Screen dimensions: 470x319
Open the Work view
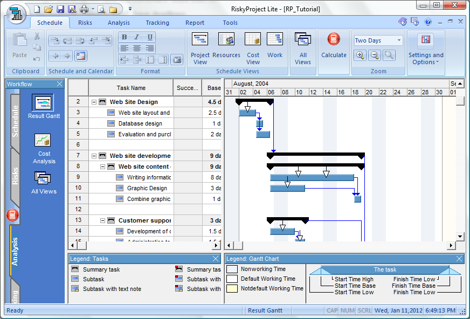275,45
